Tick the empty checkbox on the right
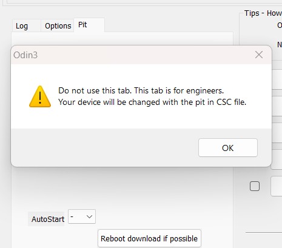 [255, 186]
